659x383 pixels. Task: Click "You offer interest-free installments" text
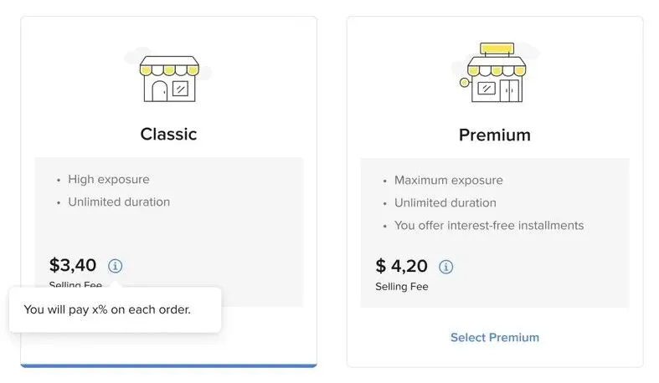point(489,226)
